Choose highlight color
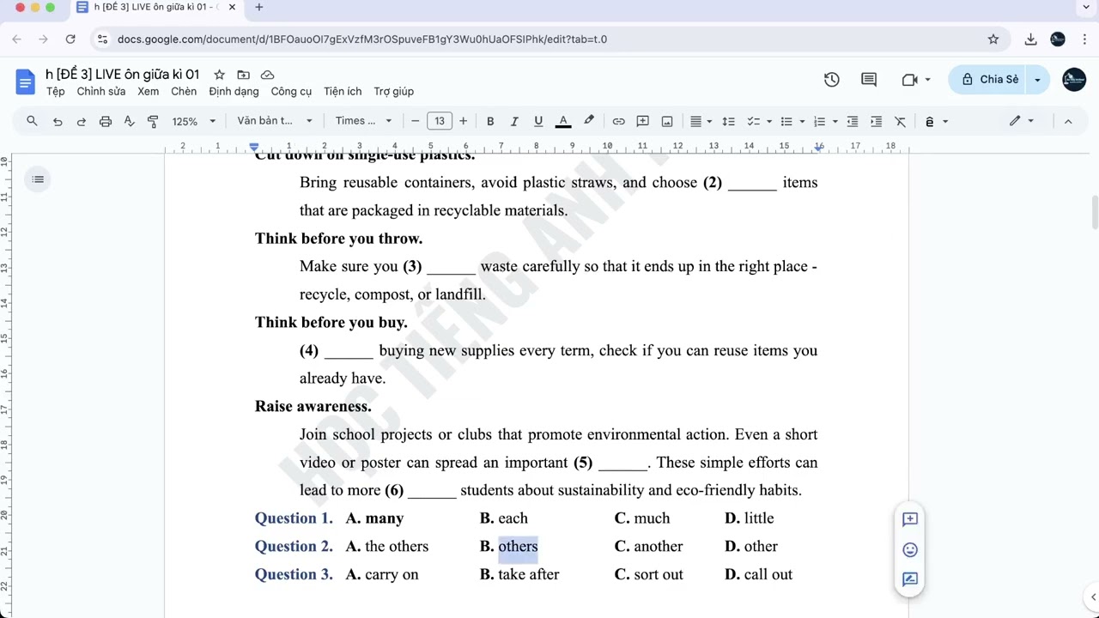 [x=589, y=121]
